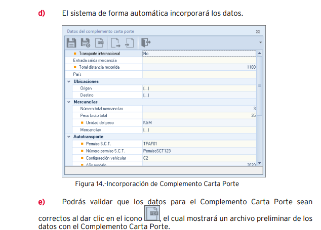Click scrollbar up arrow in property grid

click(260, 53)
